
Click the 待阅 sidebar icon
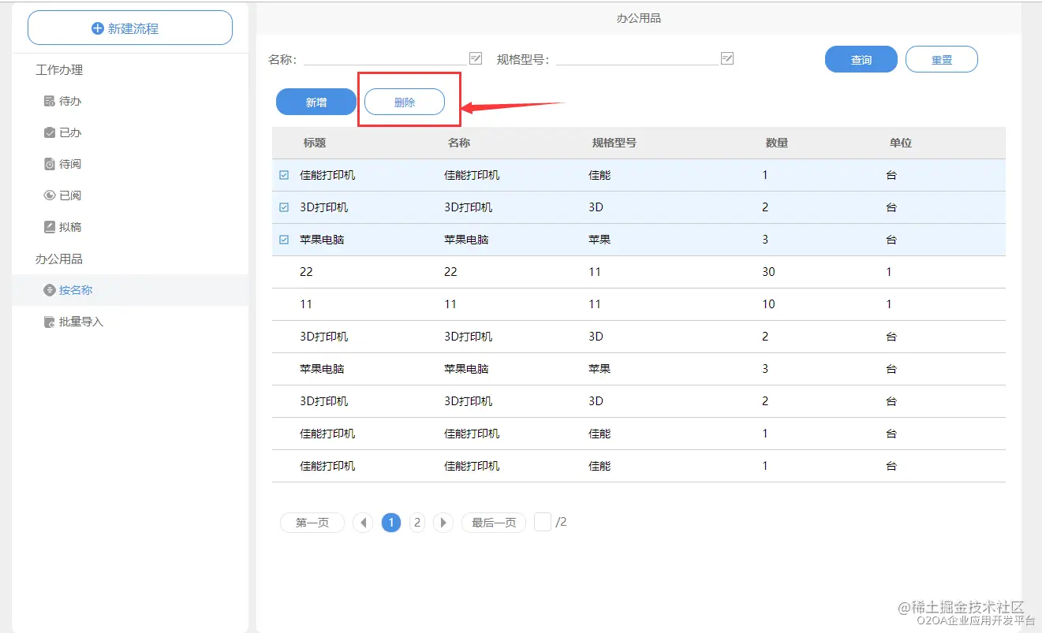49,164
